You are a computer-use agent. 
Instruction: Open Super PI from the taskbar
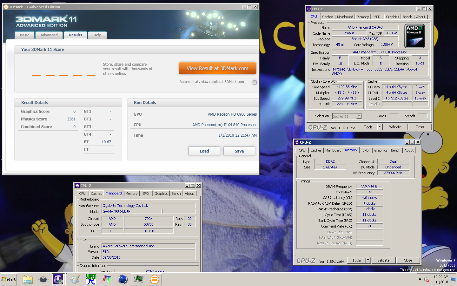[x=91, y=279]
